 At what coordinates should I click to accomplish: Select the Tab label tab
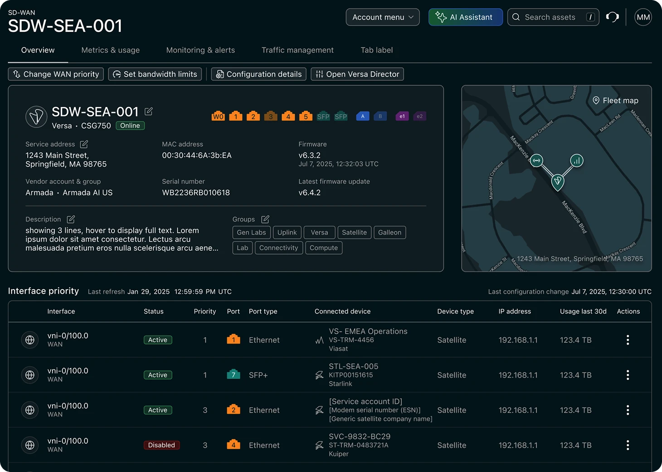coord(377,50)
